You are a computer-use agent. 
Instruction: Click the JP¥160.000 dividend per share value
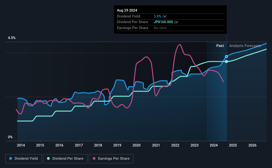(163, 22)
